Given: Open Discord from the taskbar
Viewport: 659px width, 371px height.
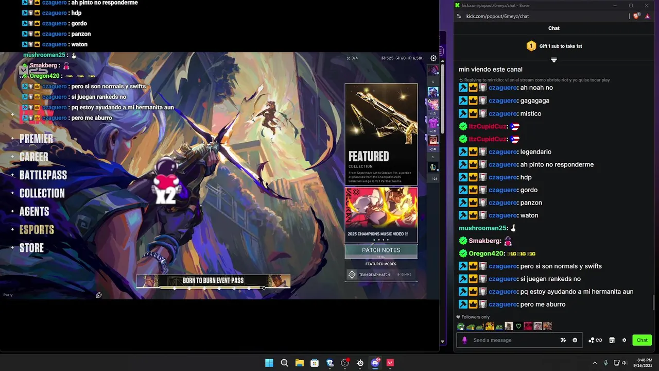Looking at the screenshot, I should click(375, 363).
